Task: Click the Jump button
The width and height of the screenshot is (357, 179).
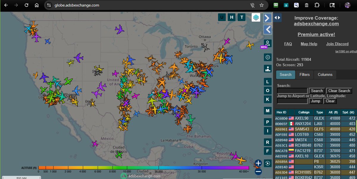Action: pyautogui.click(x=316, y=101)
